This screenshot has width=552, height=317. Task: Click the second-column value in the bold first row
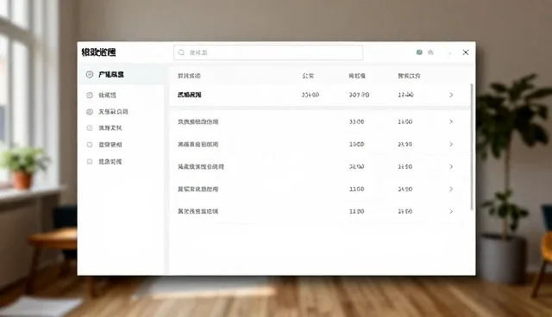(x=310, y=95)
